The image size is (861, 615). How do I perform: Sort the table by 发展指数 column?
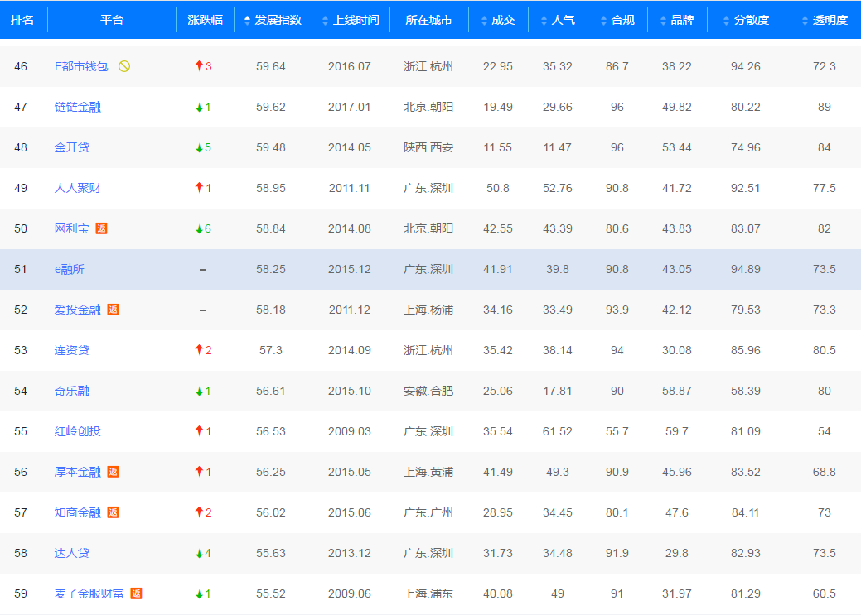tap(273, 20)
